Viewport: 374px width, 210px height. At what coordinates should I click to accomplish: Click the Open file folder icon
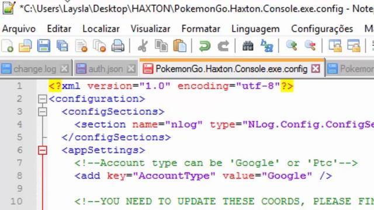[x=25, y=45]
